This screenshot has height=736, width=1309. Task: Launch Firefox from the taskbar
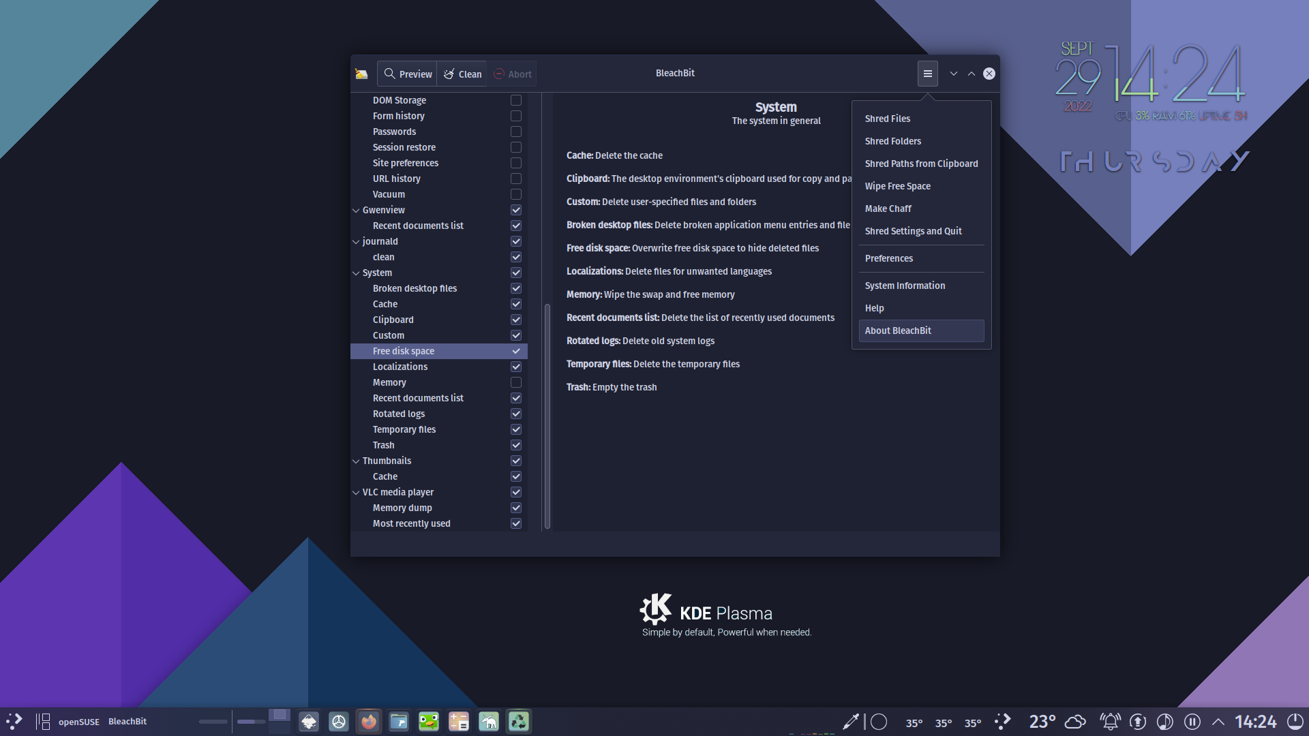point(369,721)
